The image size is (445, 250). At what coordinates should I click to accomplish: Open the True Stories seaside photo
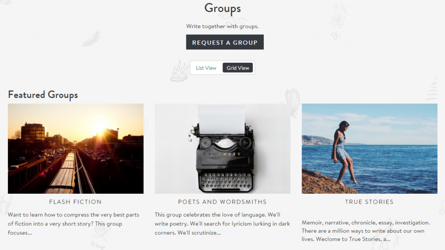click(369, 149)
